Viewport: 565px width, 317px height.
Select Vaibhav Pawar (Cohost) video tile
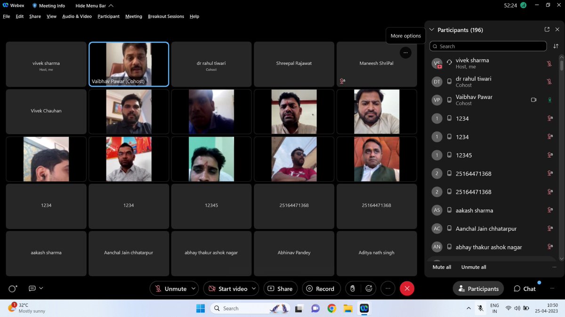(129, 64)
